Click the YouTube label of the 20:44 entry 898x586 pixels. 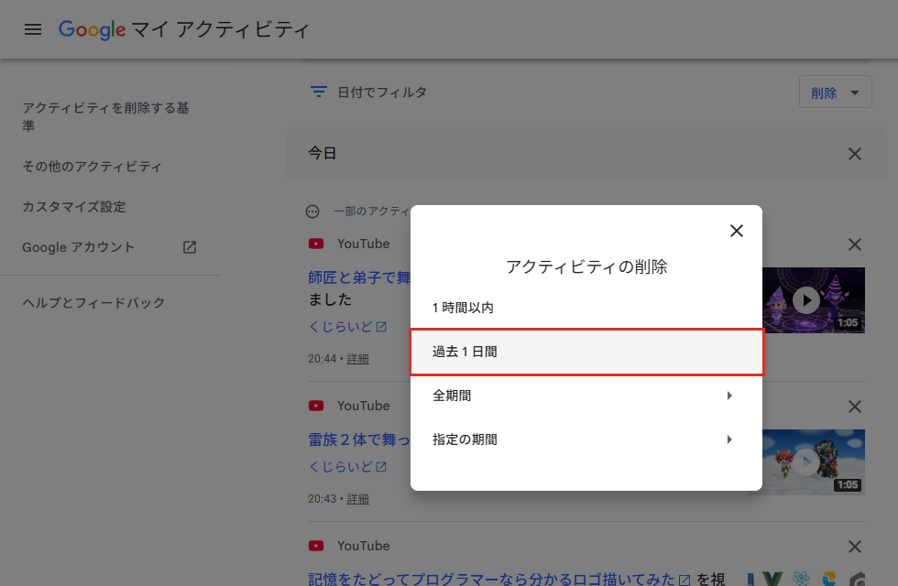tap(363, 244)
